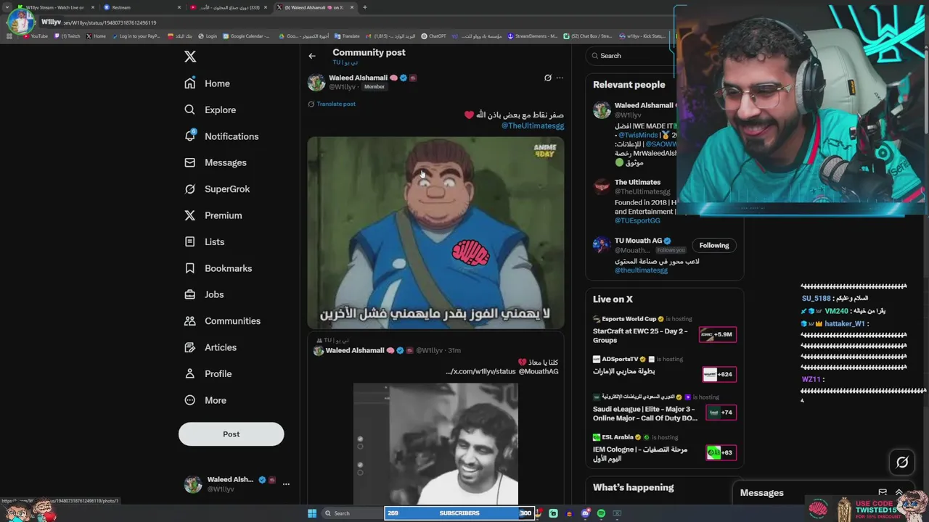This screenshot has height=522, width=929.
Task: Open the black-and-white laughing photo
Action: 435,444
